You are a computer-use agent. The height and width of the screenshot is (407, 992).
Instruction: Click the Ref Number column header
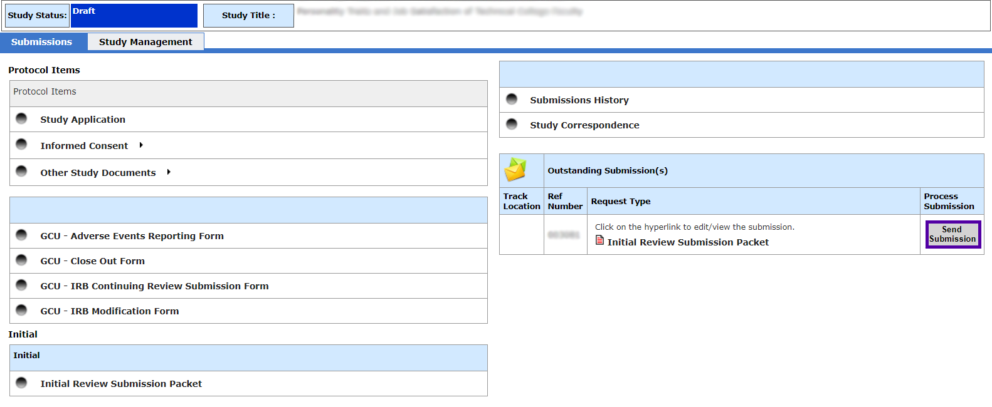[565, 201]
